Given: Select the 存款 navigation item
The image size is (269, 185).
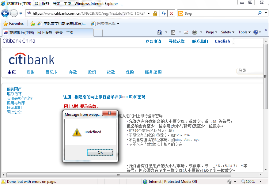Looking at the screenshot, I should (73, 72).
